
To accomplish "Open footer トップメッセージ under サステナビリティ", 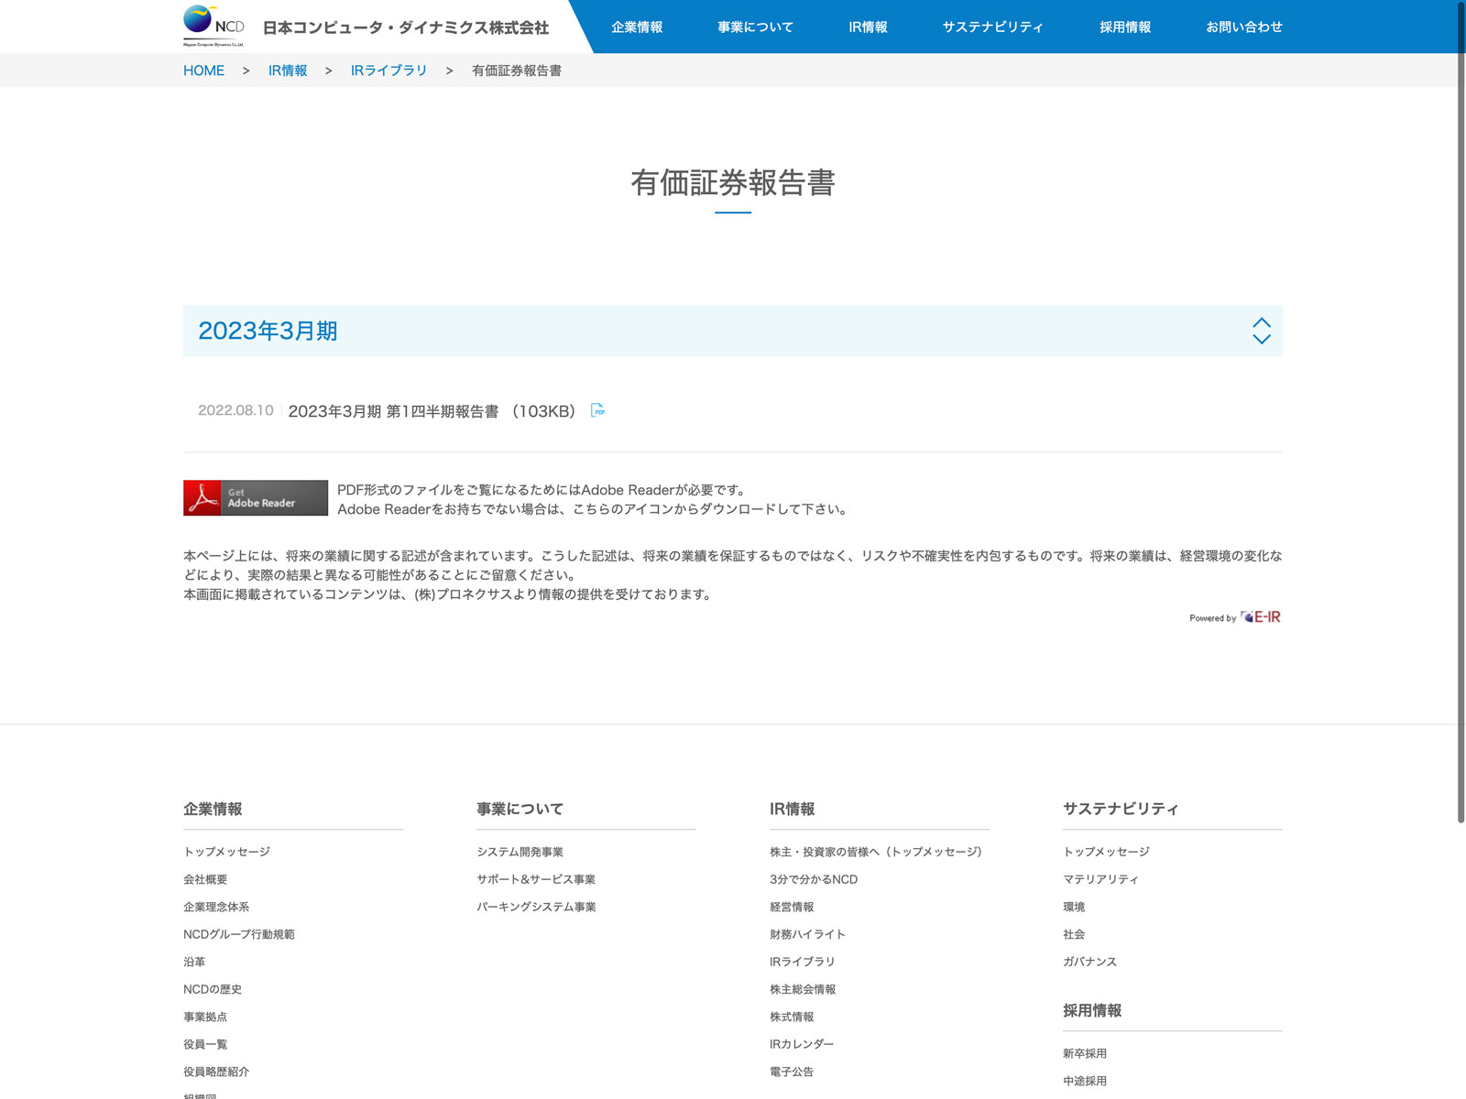I will [x=1106, y=852].
